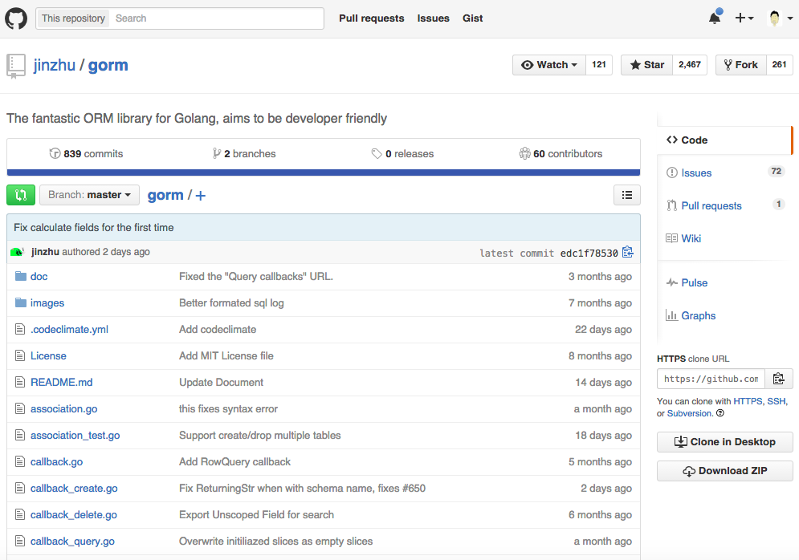Select the Subversion clone option link

[x=690, y=413]
